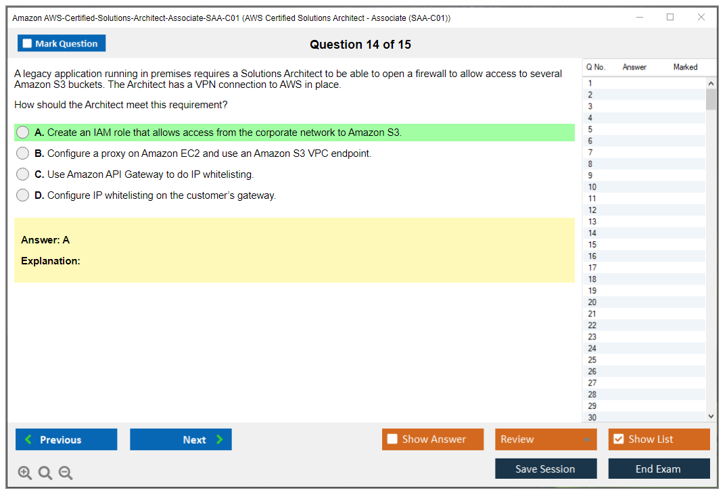
Task: Click the zoom out magnifier icon
Action: pos(66,473)
